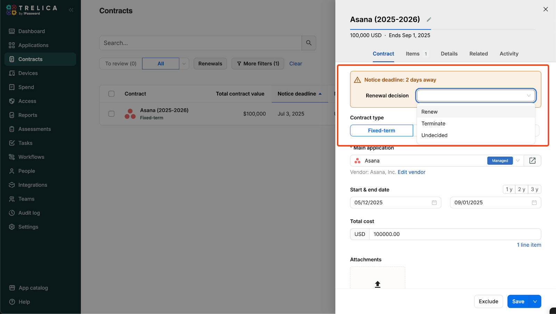Click the Edit vendor link
Image resolution: width=556 pixels, height=314 pixels.
pyautogui.click(x=411, y=172)
